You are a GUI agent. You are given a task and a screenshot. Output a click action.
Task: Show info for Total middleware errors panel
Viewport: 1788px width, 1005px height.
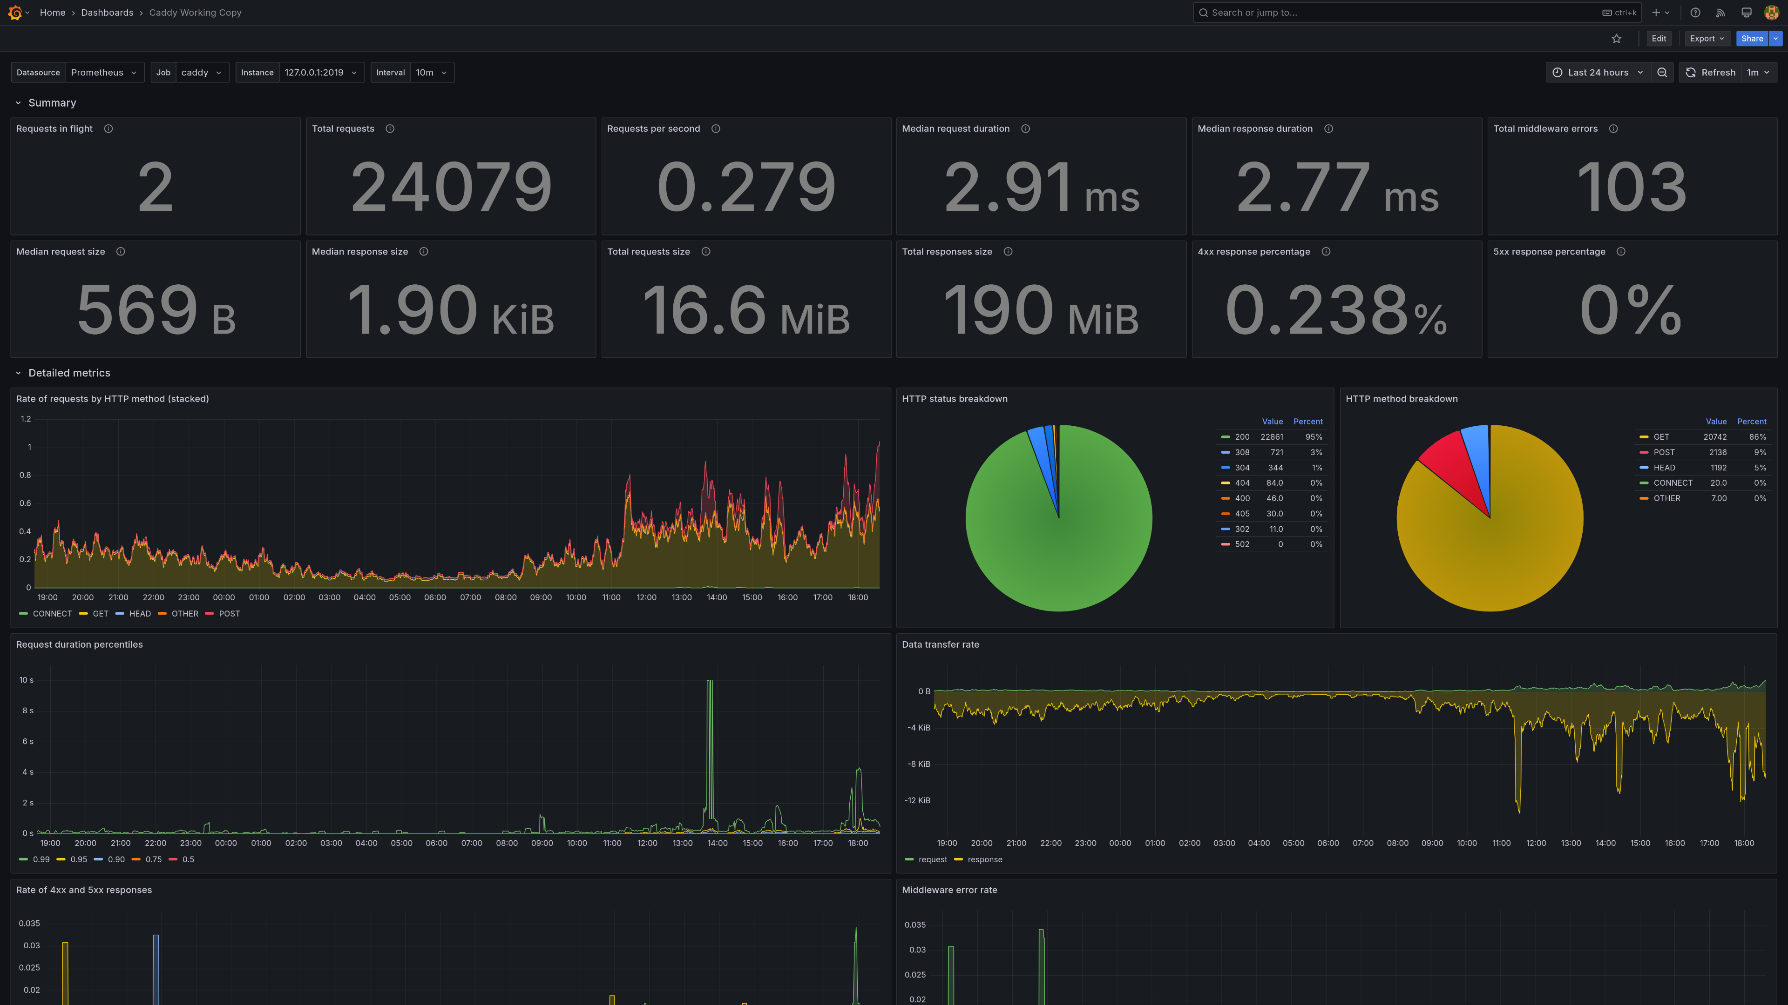[x=1613, y=128]
